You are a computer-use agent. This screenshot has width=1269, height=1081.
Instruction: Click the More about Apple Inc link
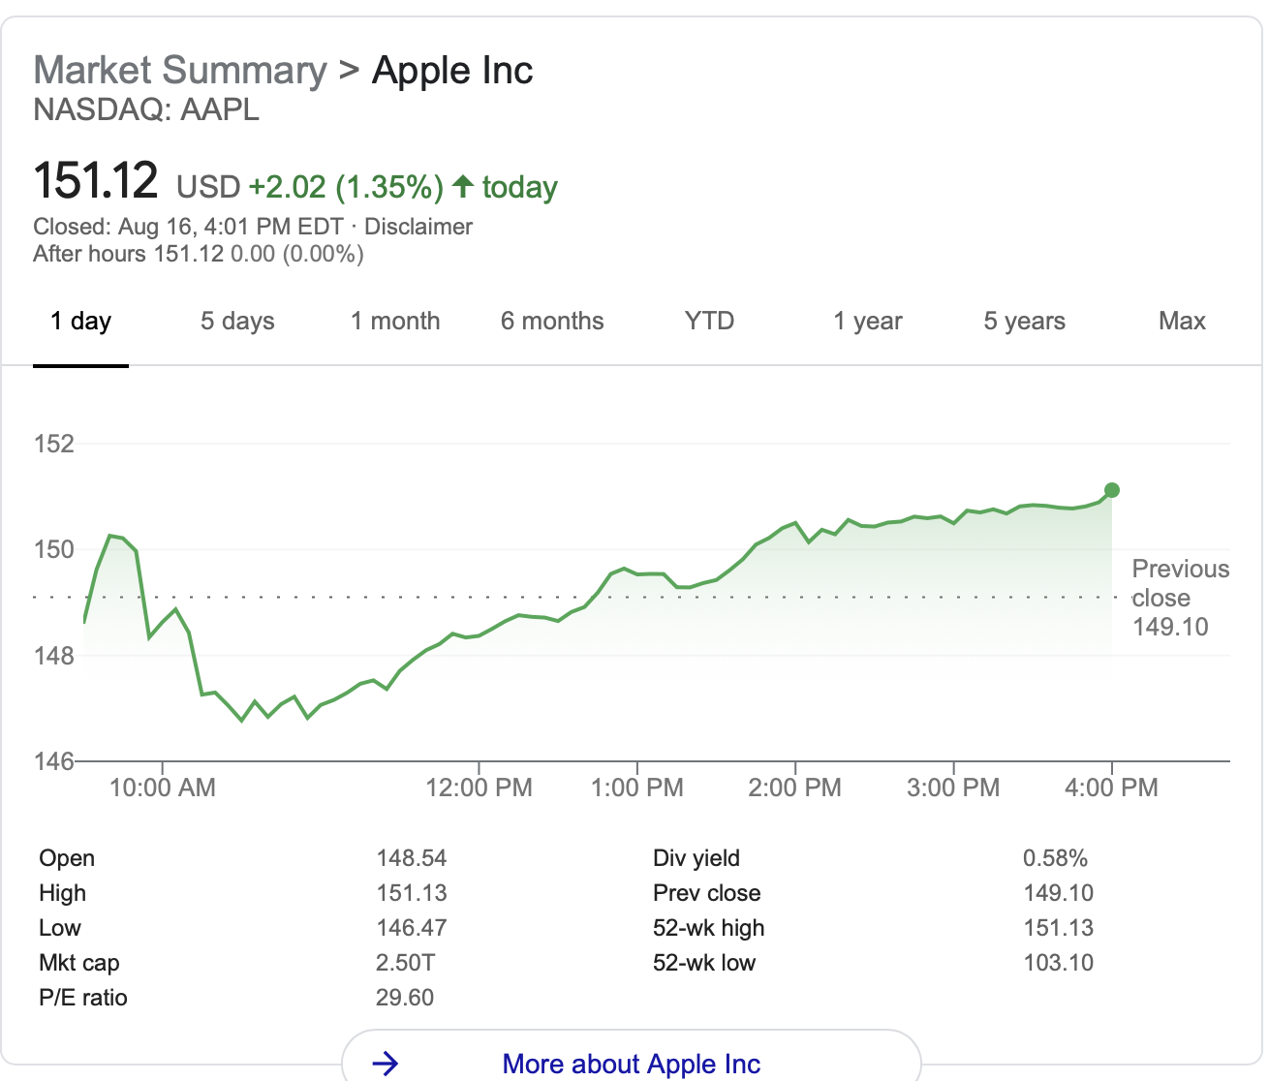coord(631,1064)
